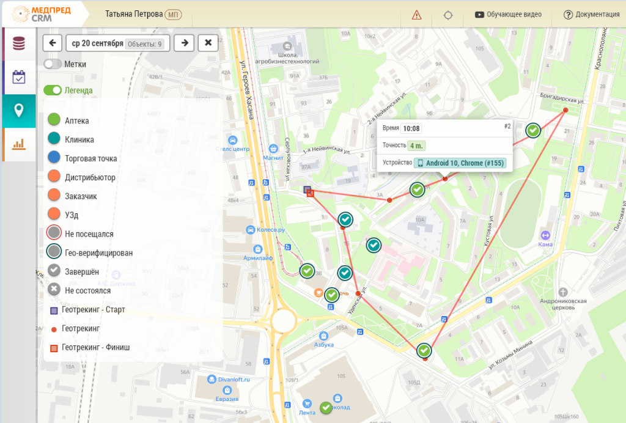The image size is (626, 423).
Task: Click the purple geotracking start square on map
Action: (307, 189)
